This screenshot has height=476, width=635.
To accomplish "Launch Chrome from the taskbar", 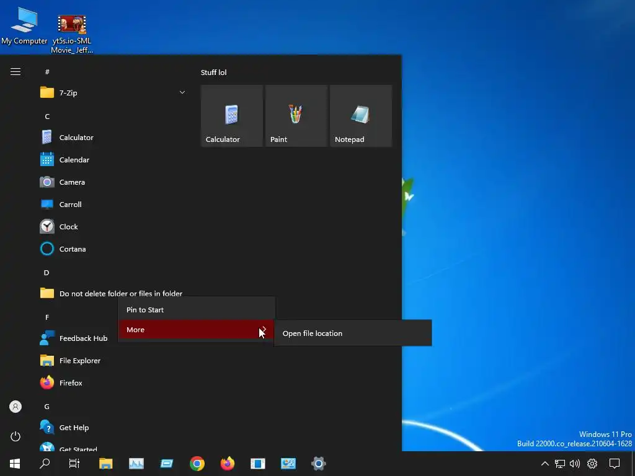I will coord(197,464).
